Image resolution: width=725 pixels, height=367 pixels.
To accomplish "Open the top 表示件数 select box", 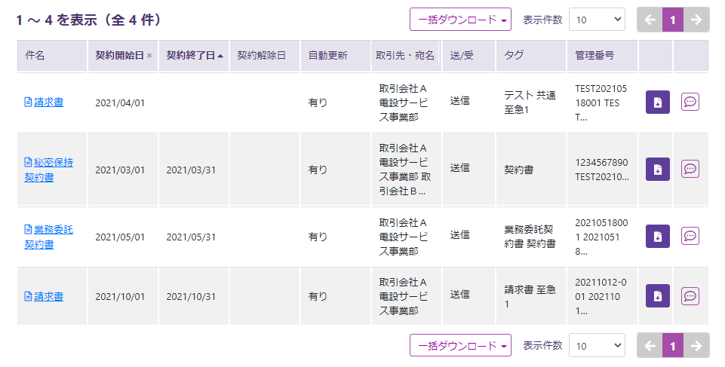I will 597,20.
